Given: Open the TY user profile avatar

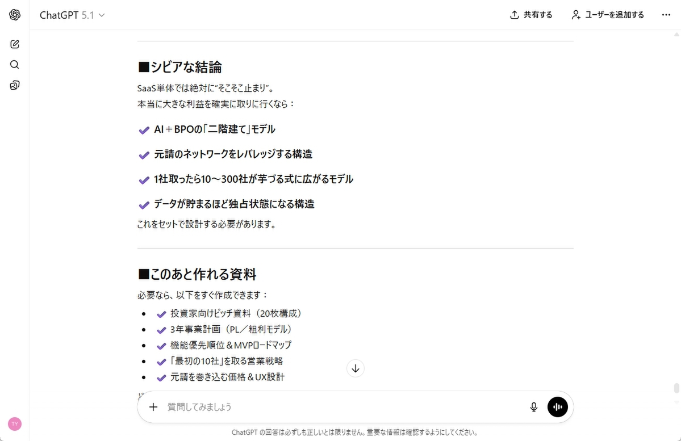Looking at the screenshot, I should [15, 423].
